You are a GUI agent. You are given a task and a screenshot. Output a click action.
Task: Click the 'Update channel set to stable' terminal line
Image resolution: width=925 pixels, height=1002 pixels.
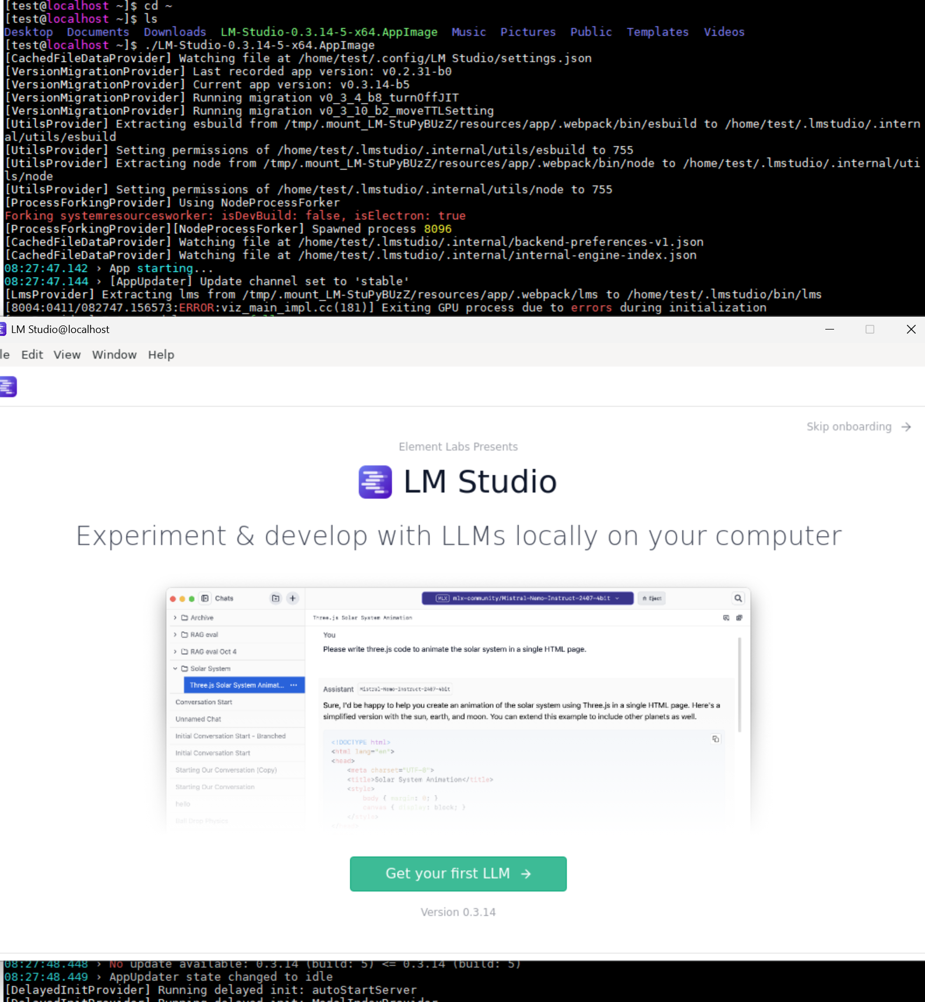click(207, 282)
